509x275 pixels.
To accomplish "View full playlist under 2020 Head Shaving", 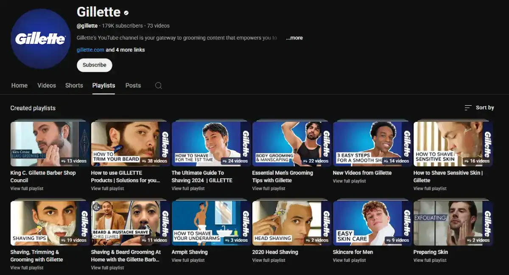I will pyautogui.click(x=269, y=261).
